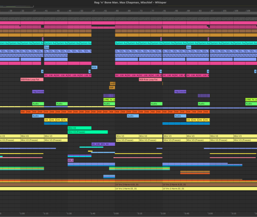Click the 1:30 mark on time ruler
The width and height of the screenshot is (257, 217).
[70, 213]
